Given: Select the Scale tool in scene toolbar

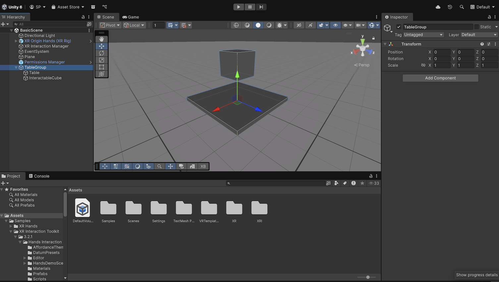Looking at the screenshot, I should (101, 60).
